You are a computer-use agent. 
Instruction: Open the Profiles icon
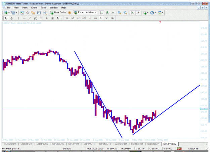pyautogui.click(x=13, y=13)
